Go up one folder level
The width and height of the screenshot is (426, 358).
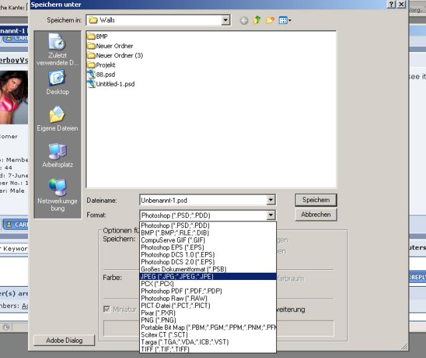point(257,21)
